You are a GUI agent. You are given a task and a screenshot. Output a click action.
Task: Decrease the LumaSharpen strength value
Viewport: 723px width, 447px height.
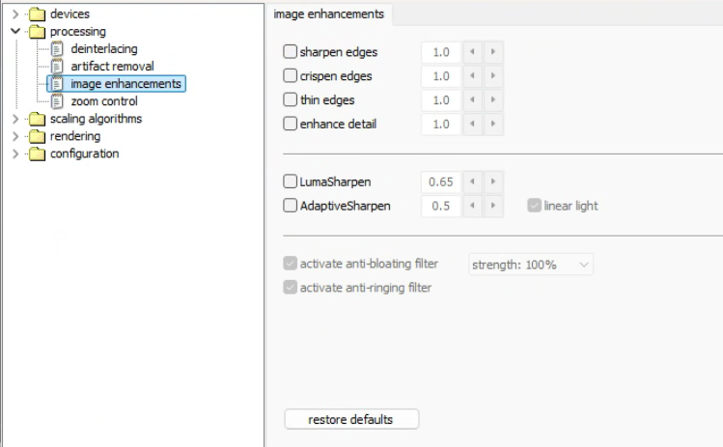point(471,181)
